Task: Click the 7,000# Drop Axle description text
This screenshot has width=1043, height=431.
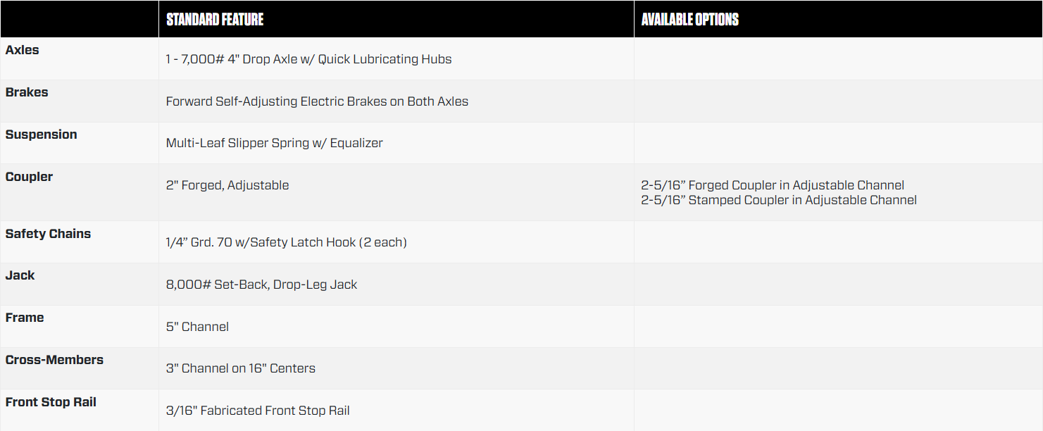Action: click(308, 59)
